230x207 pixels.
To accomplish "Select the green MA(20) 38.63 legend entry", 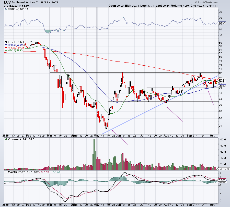I will [14, 50].
